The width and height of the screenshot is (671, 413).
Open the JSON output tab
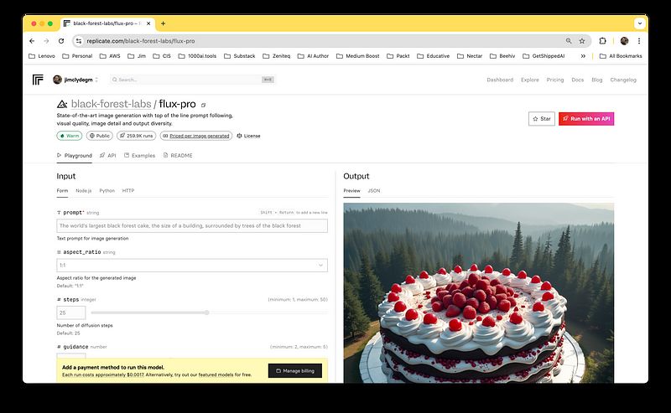pyautogui.click(x=373, y=190)
